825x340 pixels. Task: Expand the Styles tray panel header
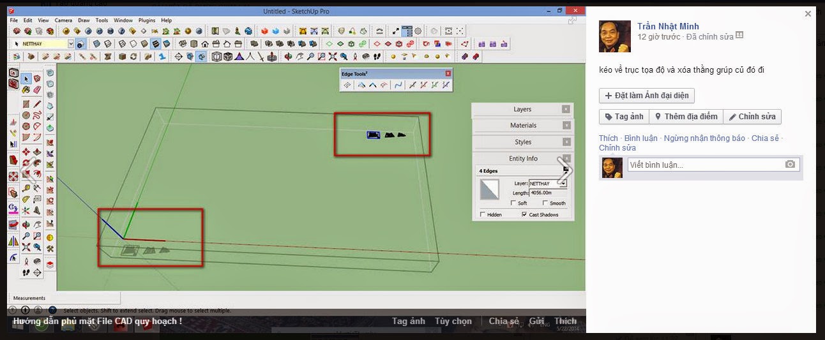tap(522, 142)
